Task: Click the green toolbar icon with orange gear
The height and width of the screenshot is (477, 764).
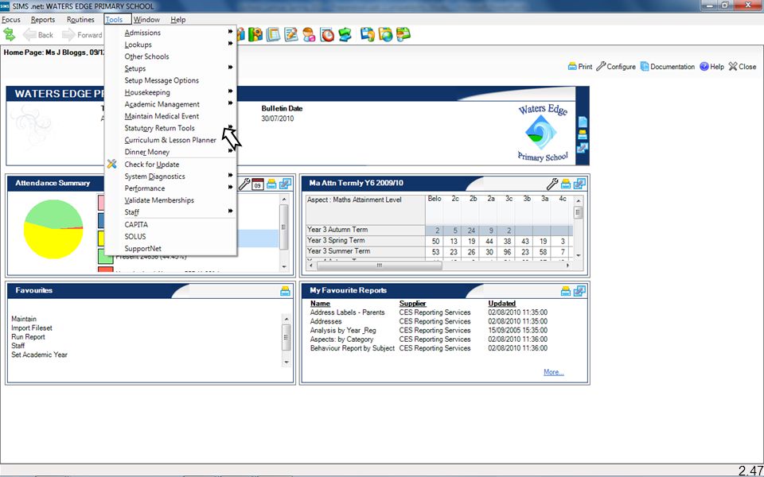Action: tap(256, 34)
